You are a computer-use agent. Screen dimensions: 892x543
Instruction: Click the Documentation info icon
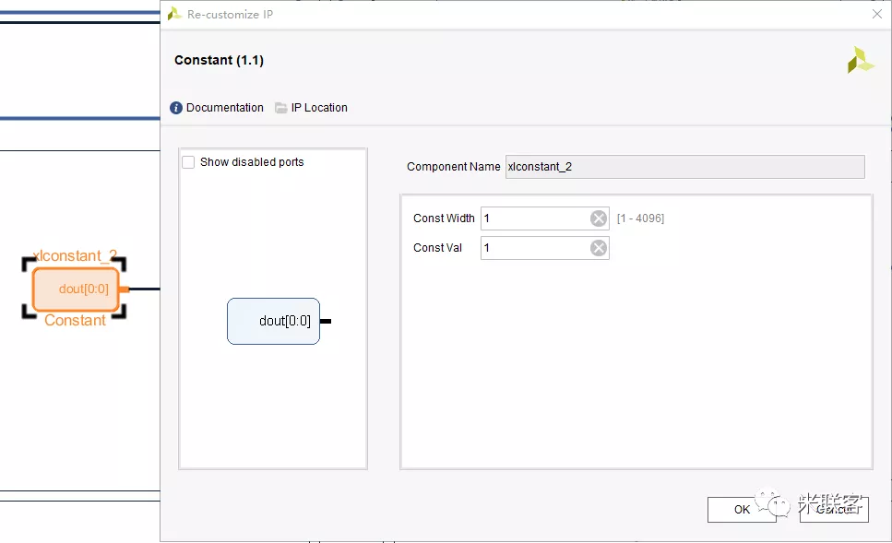176,108
